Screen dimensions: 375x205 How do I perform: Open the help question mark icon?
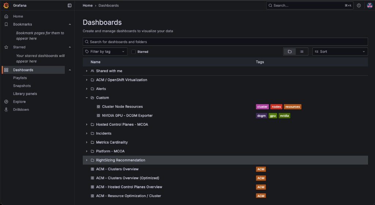(359, 5)
